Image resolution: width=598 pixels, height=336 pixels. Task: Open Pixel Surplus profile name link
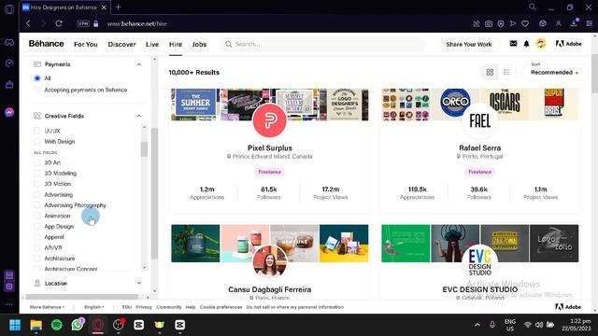270,147
